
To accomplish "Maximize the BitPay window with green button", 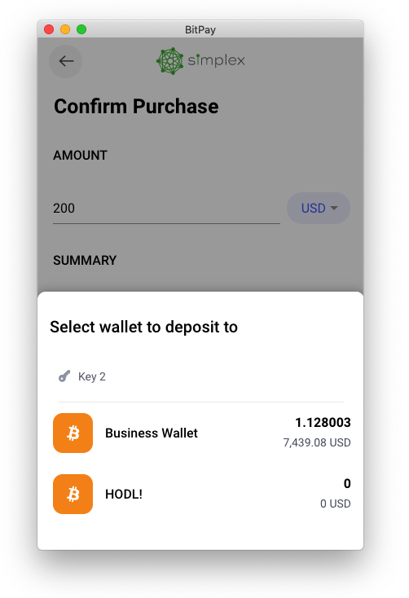I will pos(81,29).
